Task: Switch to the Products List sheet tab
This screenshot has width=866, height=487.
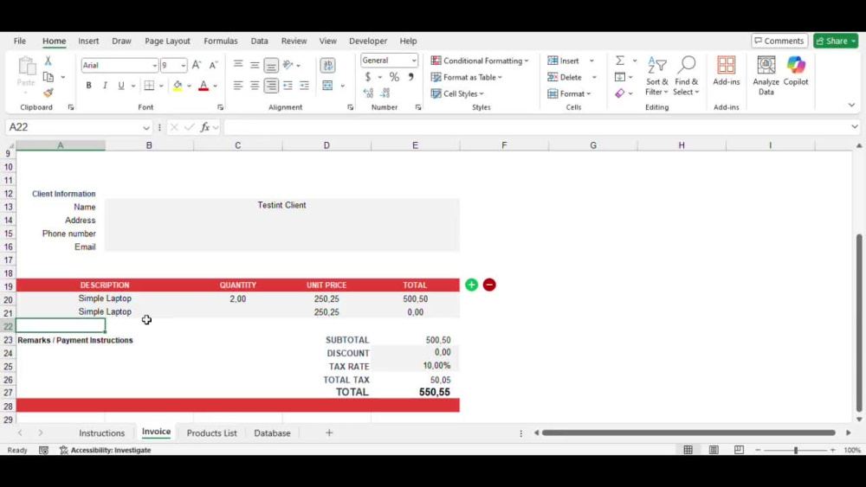Action: [211, 433]
